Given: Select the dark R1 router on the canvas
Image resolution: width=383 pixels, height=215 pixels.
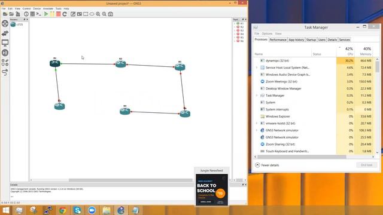Looking at the screenshot, I should tap(55, 63).
